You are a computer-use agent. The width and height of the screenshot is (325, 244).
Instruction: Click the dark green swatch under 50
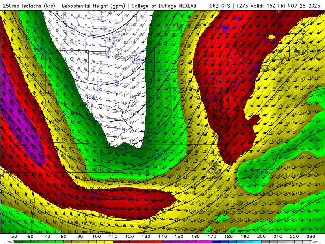click(x=18, y=242)
